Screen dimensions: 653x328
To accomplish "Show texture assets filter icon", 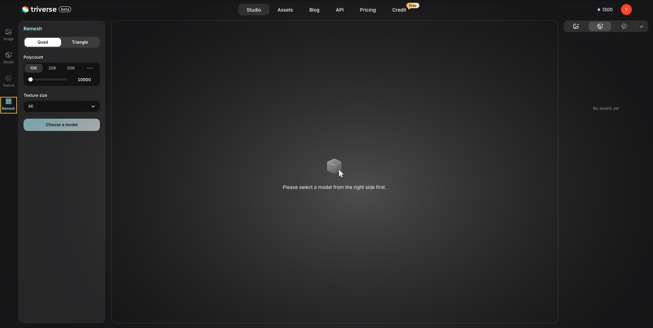I will point(624,26).
